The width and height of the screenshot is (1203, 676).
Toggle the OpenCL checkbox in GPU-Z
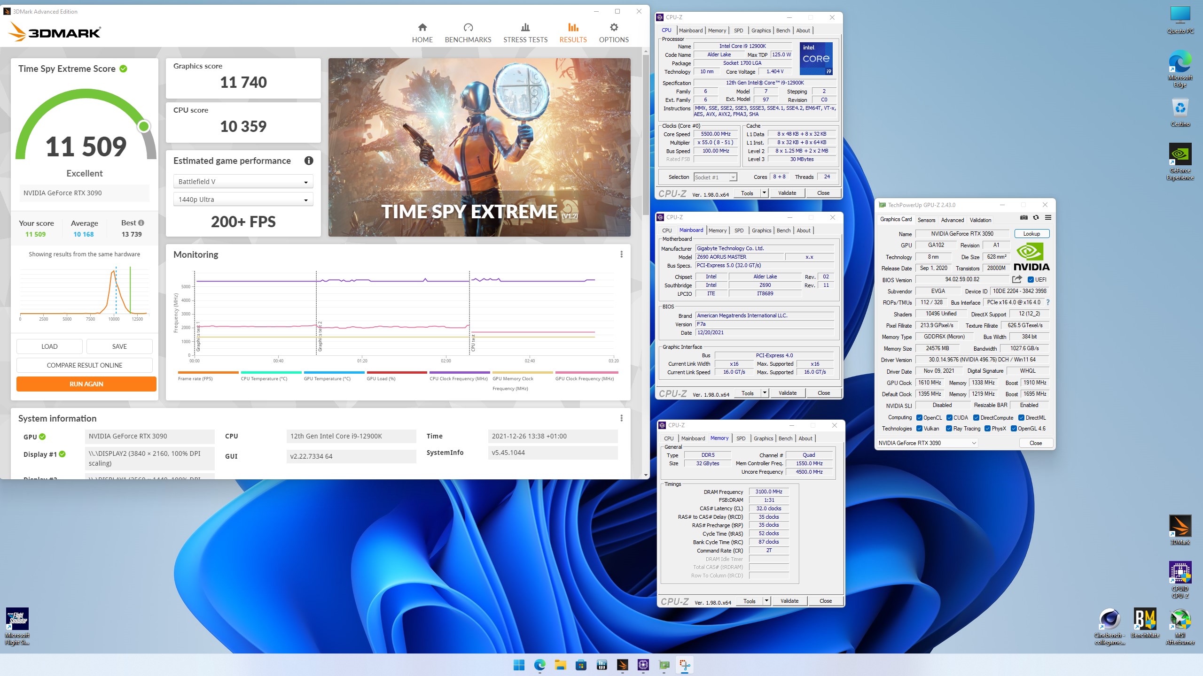pos(919,418)
